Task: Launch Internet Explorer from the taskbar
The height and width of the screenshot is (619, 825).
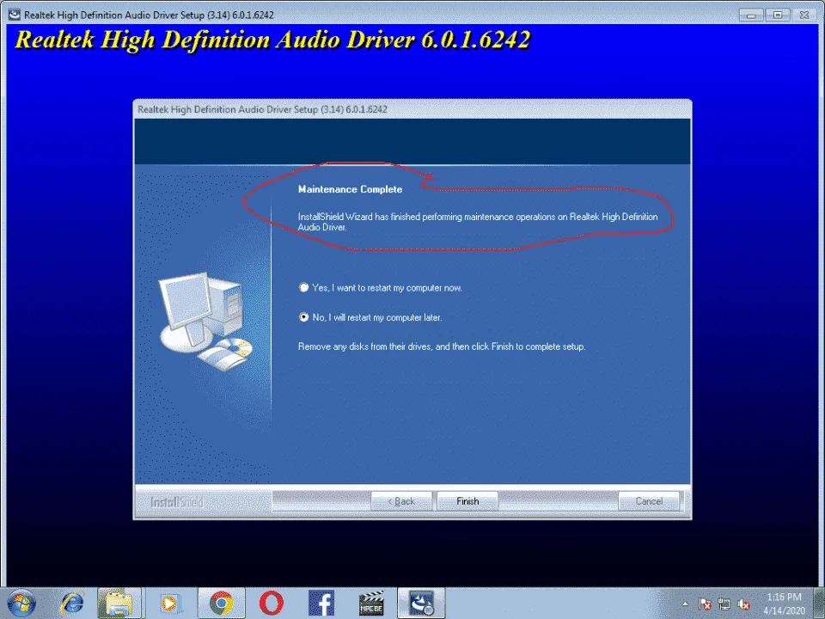Action: pos(72,604)
